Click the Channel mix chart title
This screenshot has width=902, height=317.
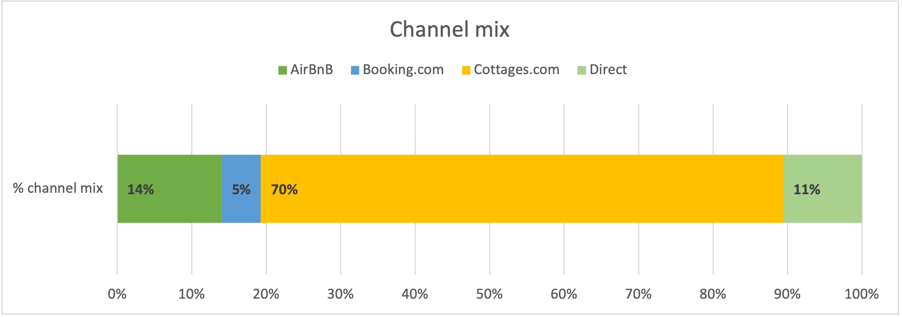point(450,29)
